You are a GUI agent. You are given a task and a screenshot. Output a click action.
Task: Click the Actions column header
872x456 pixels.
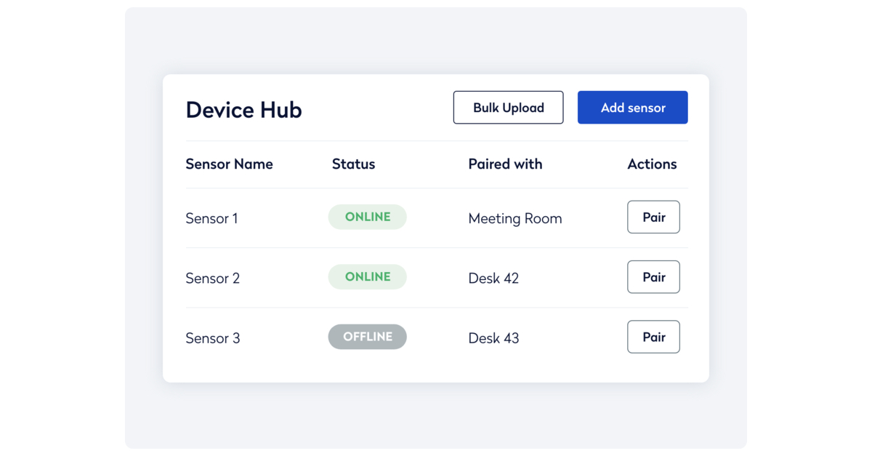[652, 164]
